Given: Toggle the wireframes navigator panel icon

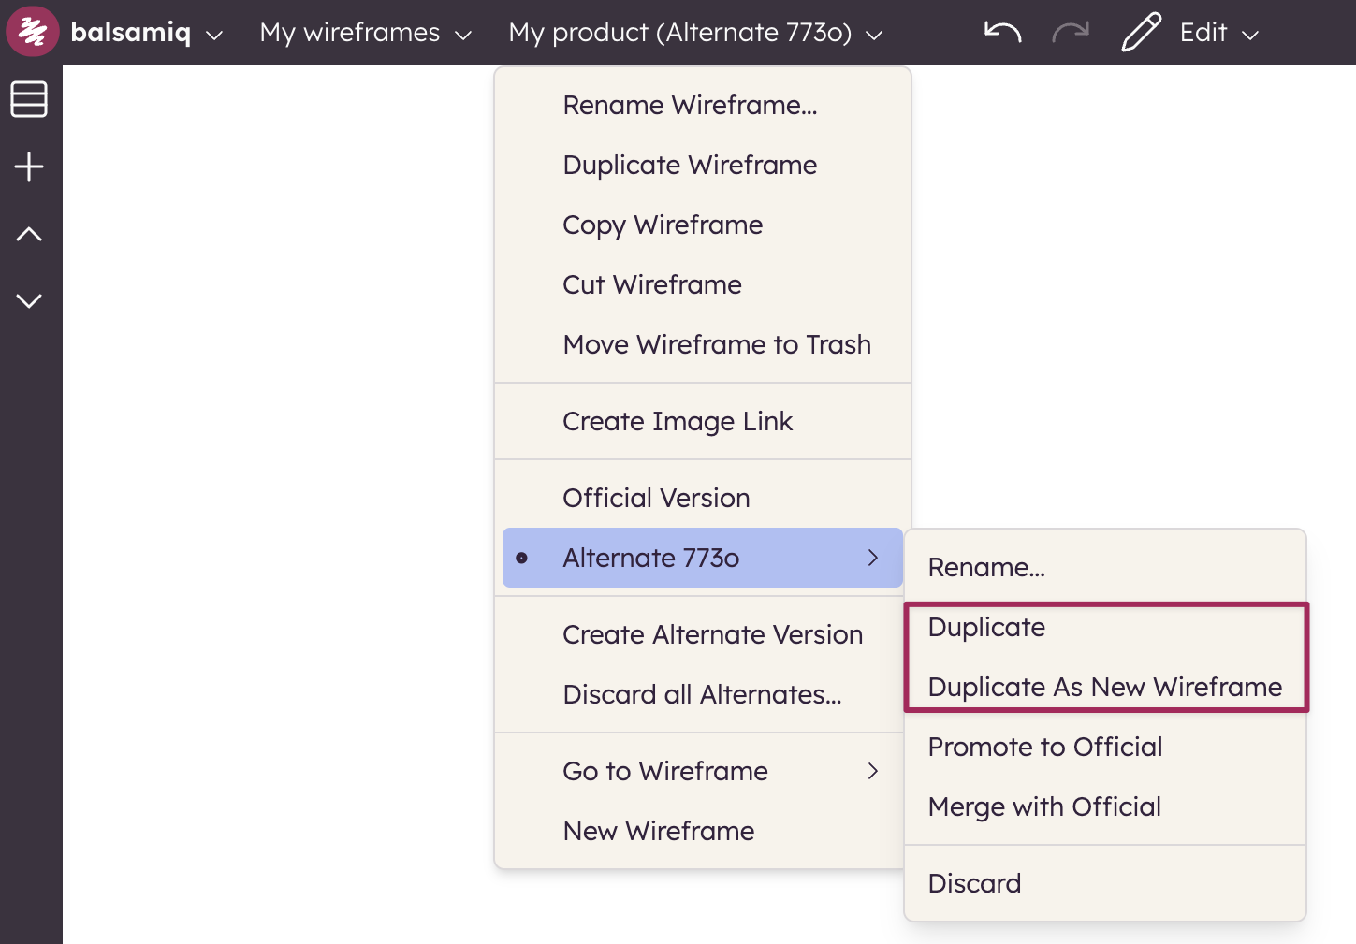Looking at the screenshot, I should point(29,99).
